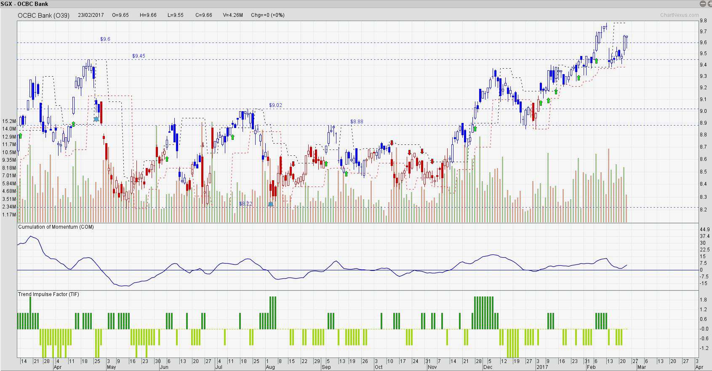712x371 pixels.
Task: Click the open price 'O=9.65'
Action: [x=120, y=15]
